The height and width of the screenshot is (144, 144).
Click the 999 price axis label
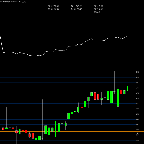(137, 130)
